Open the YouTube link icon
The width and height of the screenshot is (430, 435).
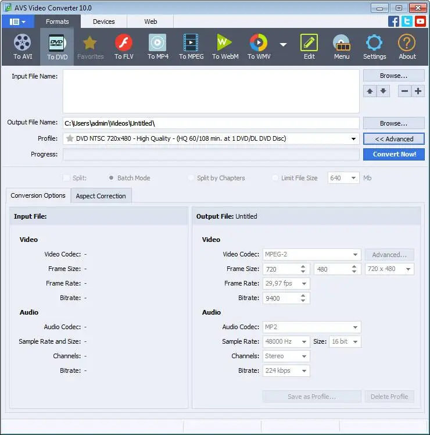pyautogui.click(x=420, y=22)
